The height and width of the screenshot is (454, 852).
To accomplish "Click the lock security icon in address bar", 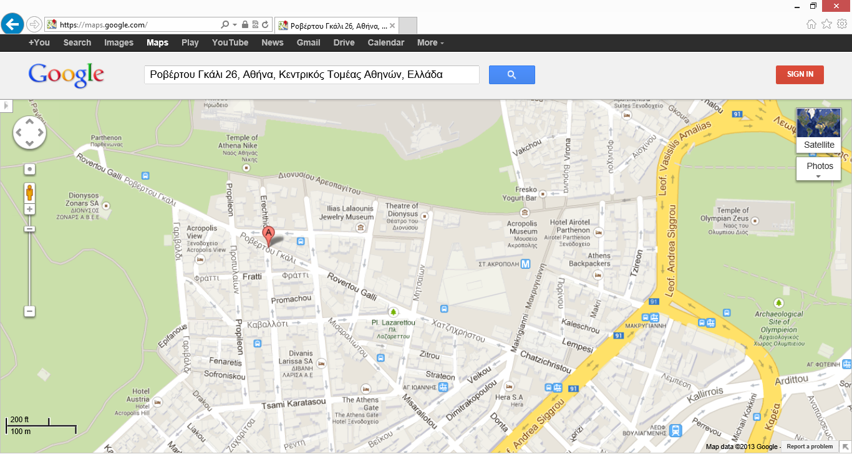I will coord(245,25).
